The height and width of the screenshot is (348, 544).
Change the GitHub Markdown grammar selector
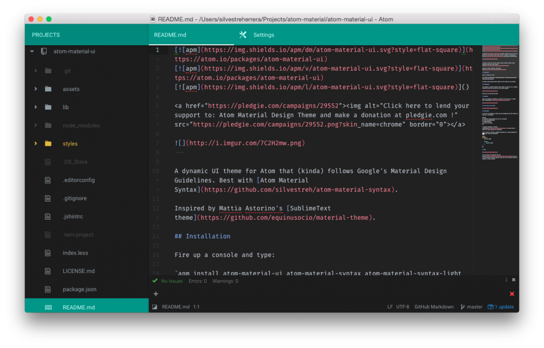pos(434,307)
